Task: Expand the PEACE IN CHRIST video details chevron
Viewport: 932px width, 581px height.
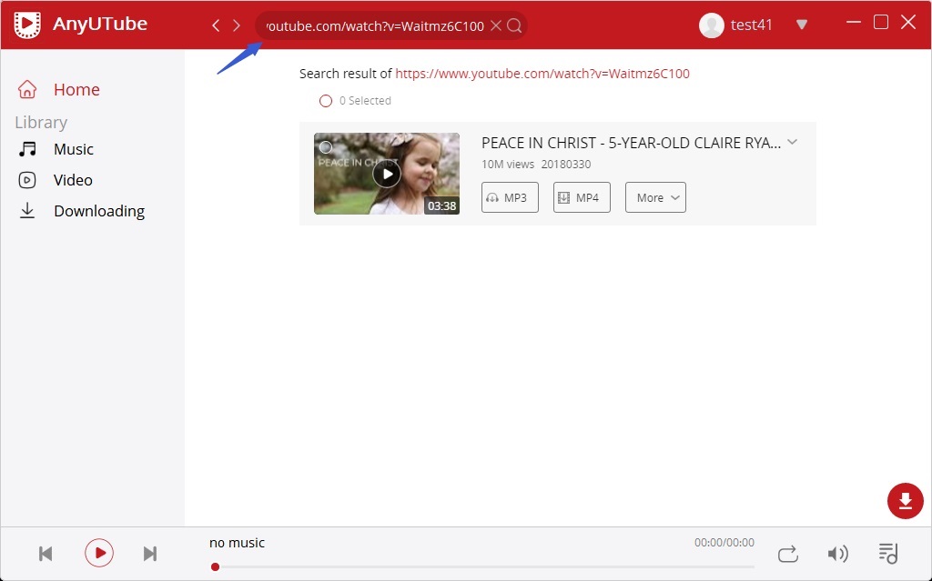Action: pyautogui.click(x=793, y=143)
